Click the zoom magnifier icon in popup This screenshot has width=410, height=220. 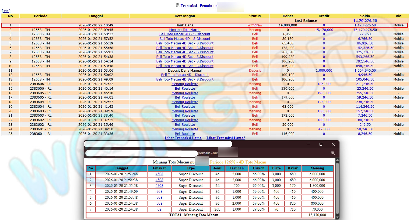333,153
